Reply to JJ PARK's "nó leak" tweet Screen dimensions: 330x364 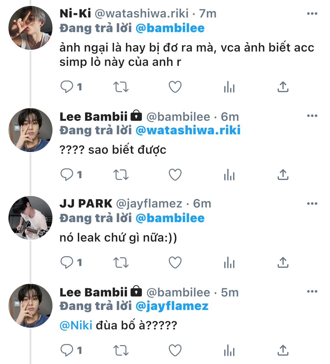tap(67, 263)
